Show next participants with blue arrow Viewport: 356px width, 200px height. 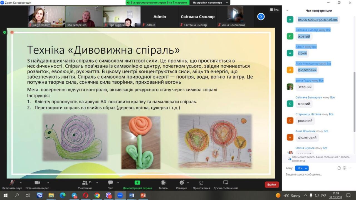coord(261,17)
